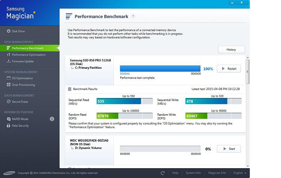Click the vertical scrollbar thumb
Viewport: 281px width, 178px height.
pyautogui.click(x=248, y=72)
